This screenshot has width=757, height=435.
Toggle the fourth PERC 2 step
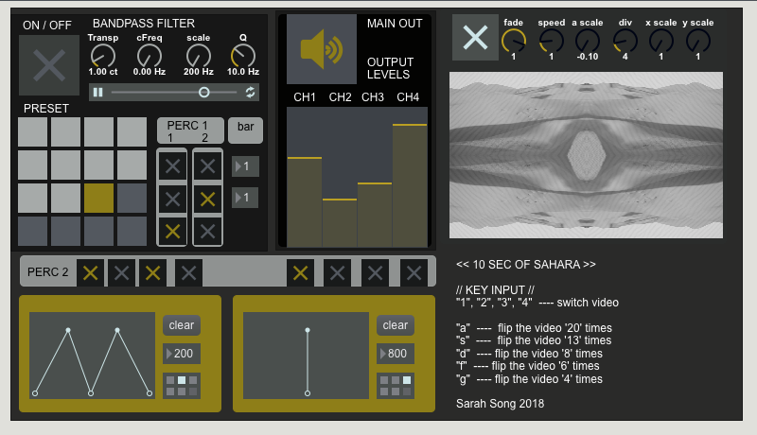[x=188, y=273]
